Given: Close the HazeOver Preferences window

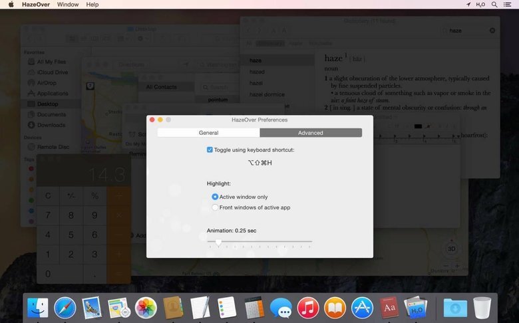Looking at the screenshot, I should coord(152,120).
